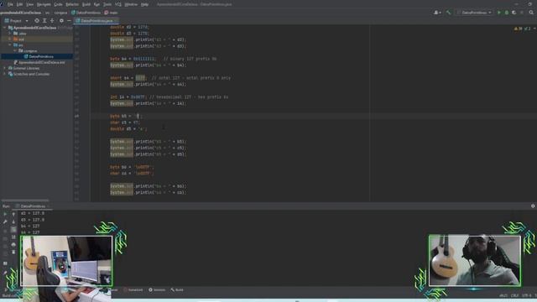Click the src breadcrumb in the navigation bar

pyautogui.click(x=47, y=13)
